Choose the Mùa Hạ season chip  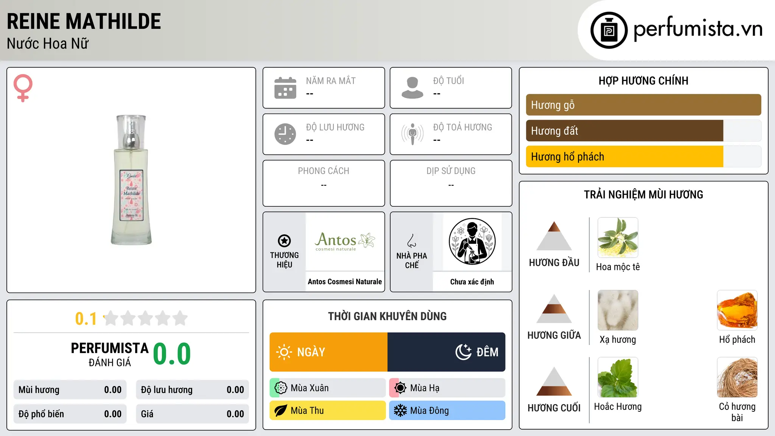[447, 388]
